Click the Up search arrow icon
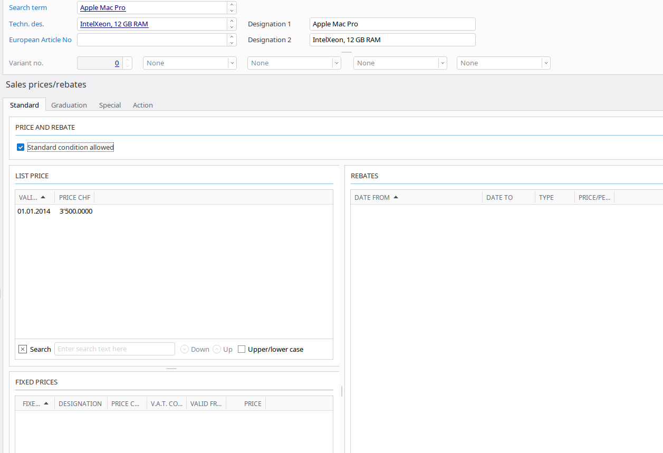Image resolution: width=663 pixels, height=453 pixels. pos(217,349)
